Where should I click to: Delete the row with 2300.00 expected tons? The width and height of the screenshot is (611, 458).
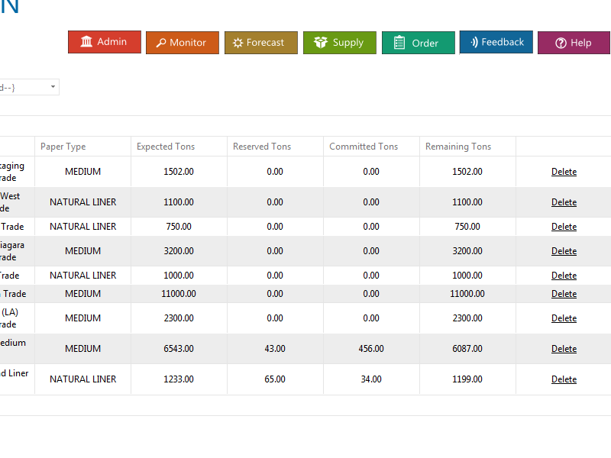click(x=564, y=318)
